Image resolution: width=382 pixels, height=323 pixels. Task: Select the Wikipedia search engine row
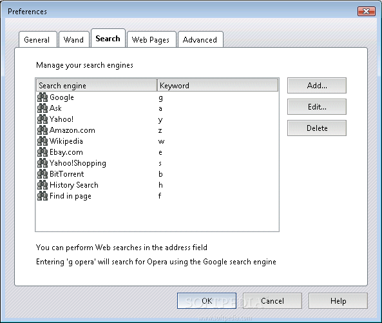157,141
